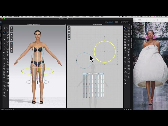
Task: Select the leftmost vertical strip pattern
Action: point(84,86)
